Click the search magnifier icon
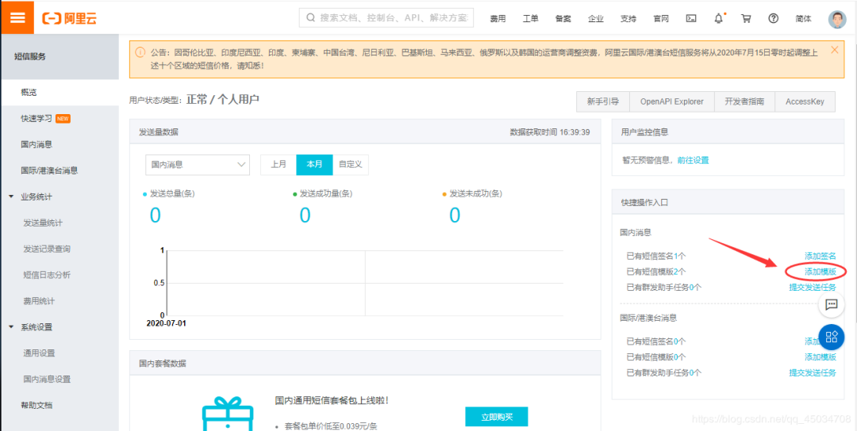 point(310,18)
